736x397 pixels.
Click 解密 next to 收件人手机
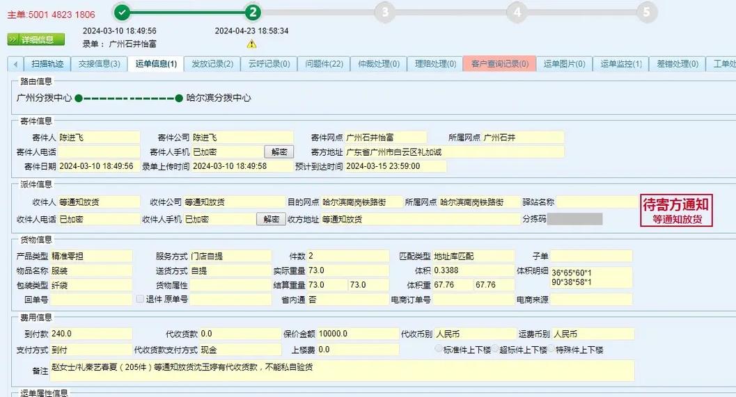tap(272, 219)
